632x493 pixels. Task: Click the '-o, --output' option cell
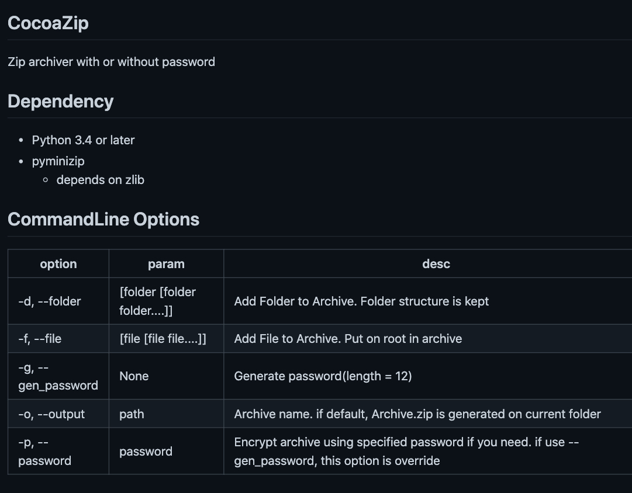[58, 414]
